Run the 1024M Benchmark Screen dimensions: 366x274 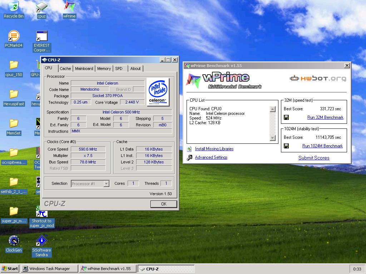tap(322, 146)
